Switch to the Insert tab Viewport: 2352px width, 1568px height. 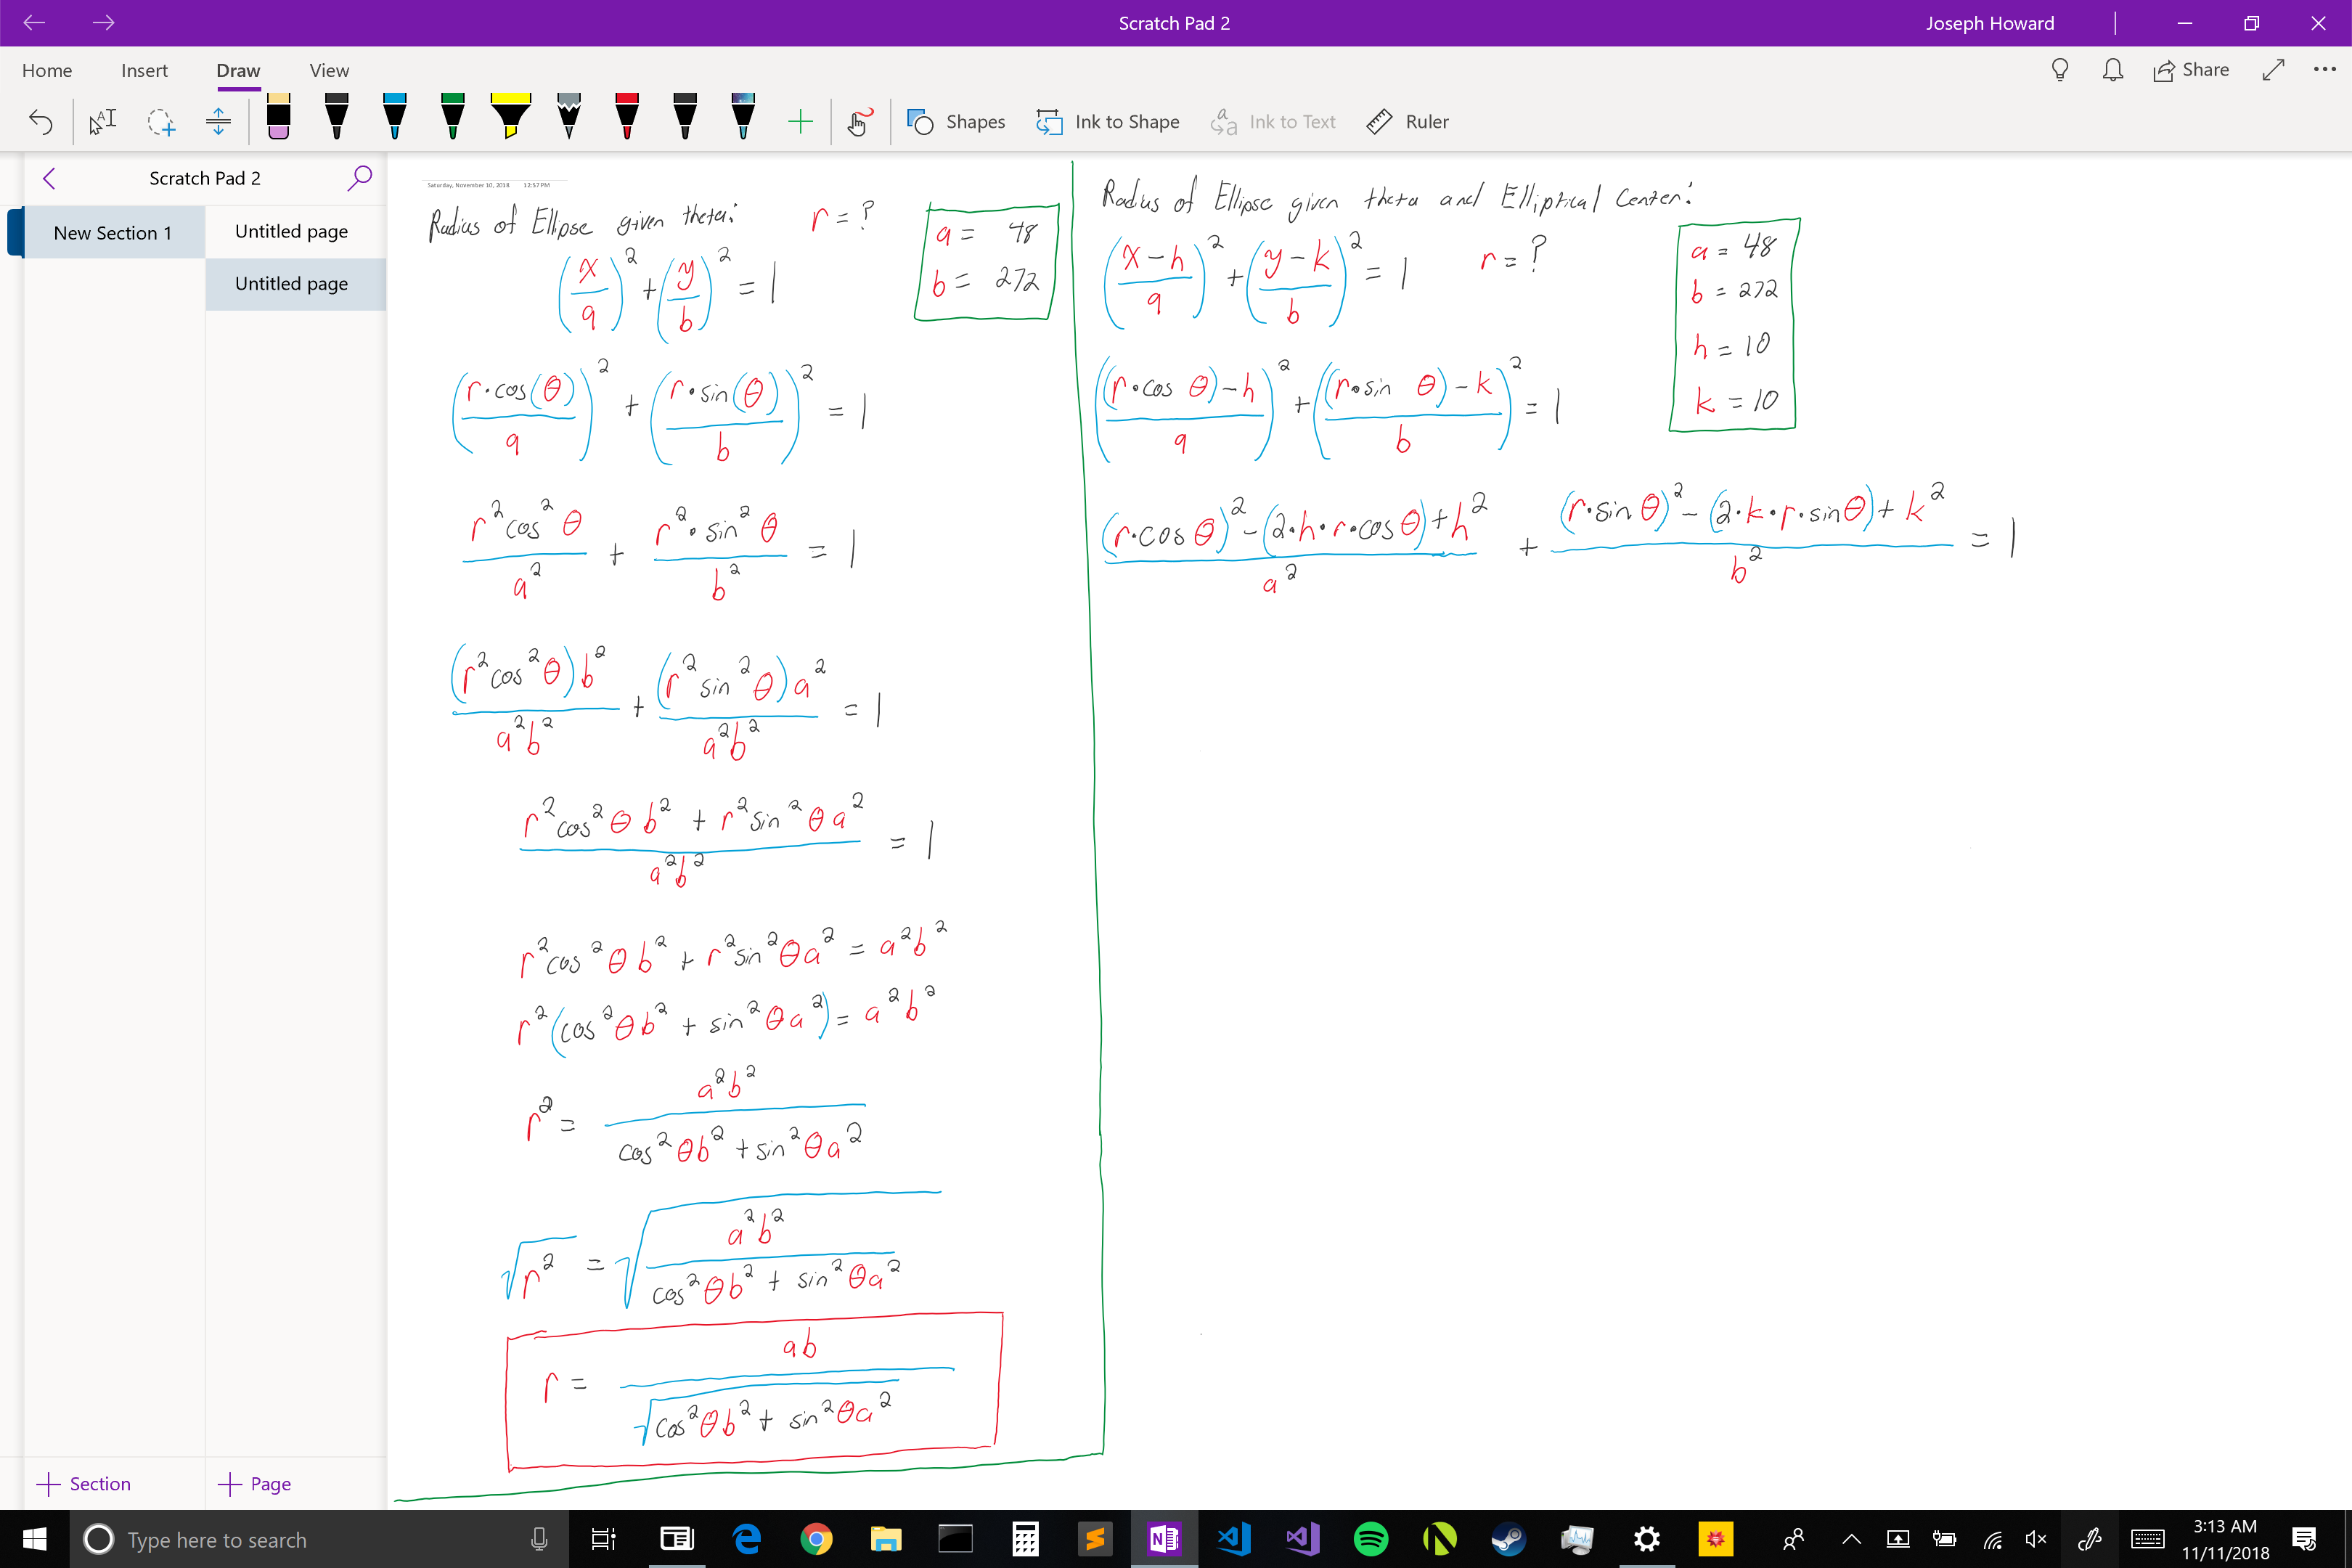point(144,70)
